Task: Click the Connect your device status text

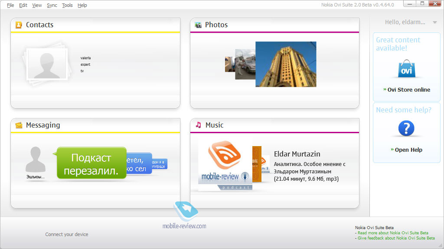Action: click(x=67, y=234)
